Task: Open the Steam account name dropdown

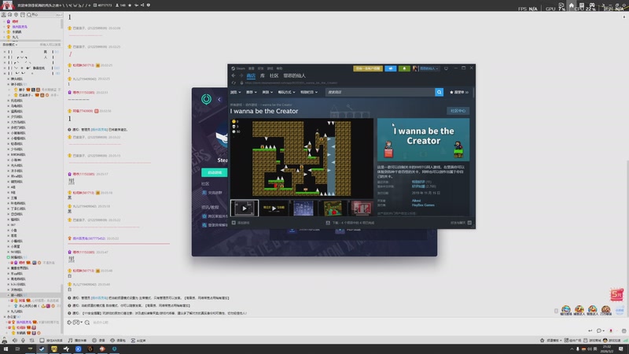Action: [429, 68]
